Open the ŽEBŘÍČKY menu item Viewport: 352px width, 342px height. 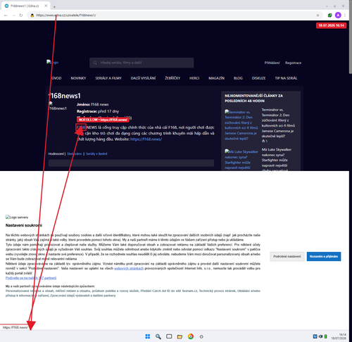point(172,78)
